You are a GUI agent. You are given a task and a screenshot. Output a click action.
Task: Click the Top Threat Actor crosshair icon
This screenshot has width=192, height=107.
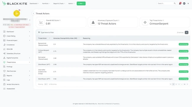click(145, 22)
